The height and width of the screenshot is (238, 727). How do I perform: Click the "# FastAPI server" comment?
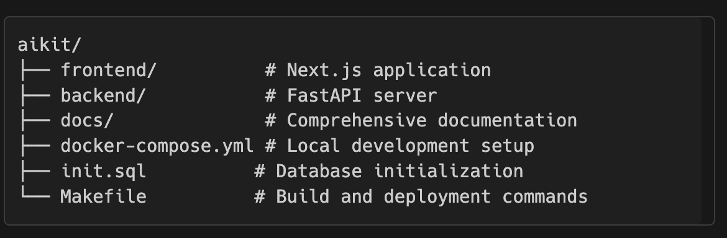tap(351, 95)
